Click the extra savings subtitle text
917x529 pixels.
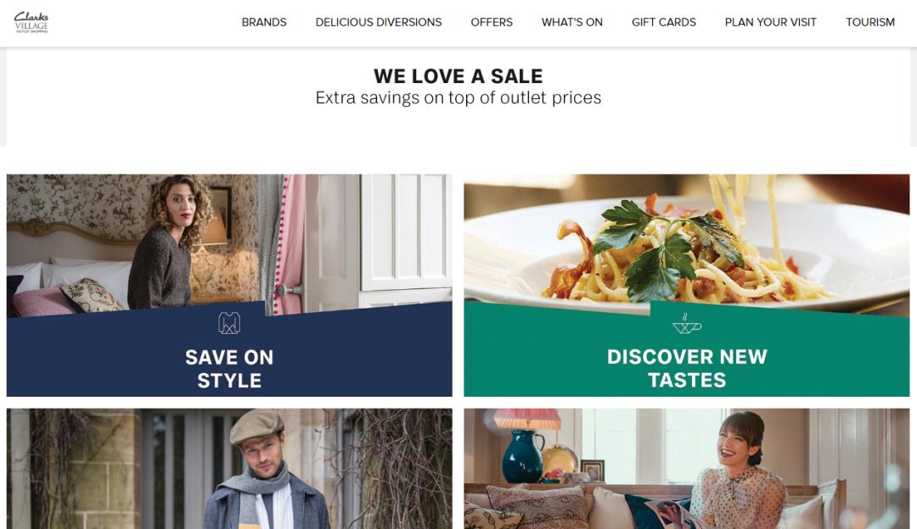click(458, 97)
